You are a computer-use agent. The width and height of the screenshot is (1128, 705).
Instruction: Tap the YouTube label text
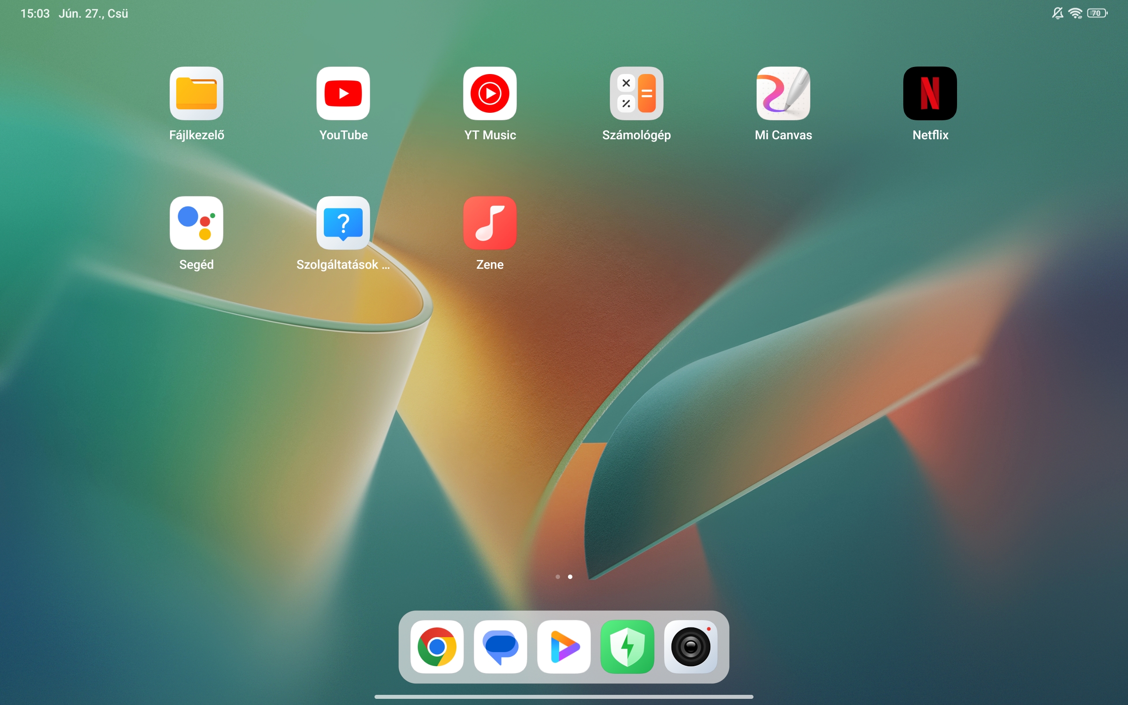tap(344, 135)
